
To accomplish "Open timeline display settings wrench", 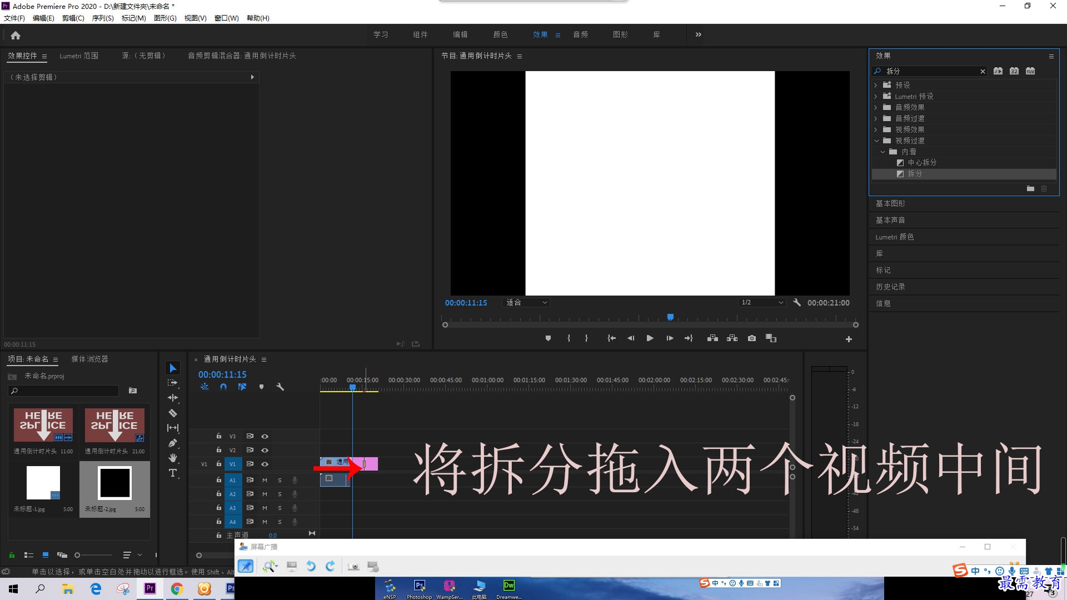I will 280,387.
